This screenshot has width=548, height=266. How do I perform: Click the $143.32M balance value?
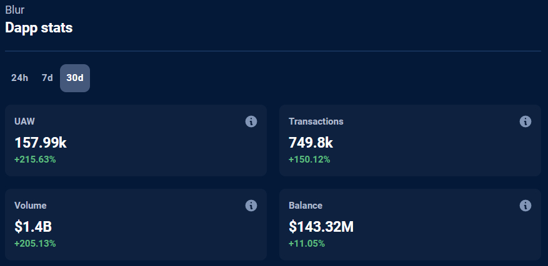coord(321,227)
